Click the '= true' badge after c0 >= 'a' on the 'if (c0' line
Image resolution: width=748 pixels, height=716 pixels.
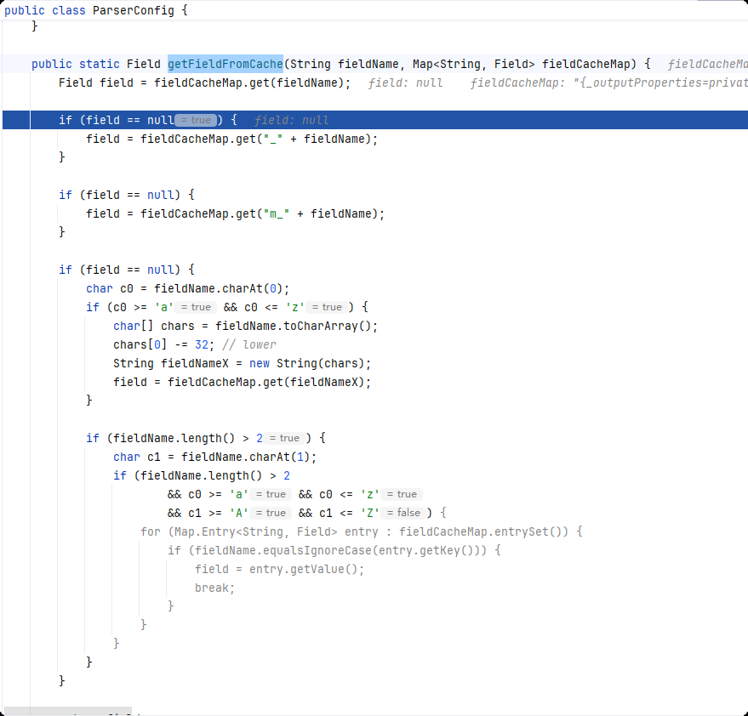(196, 307)
